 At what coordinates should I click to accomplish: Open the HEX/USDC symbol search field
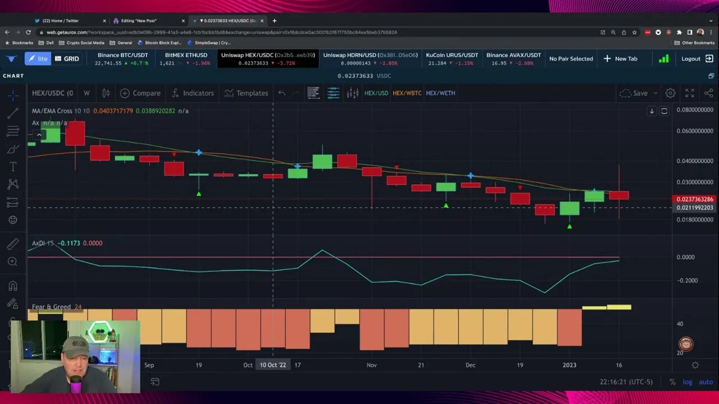pos(52,93)
